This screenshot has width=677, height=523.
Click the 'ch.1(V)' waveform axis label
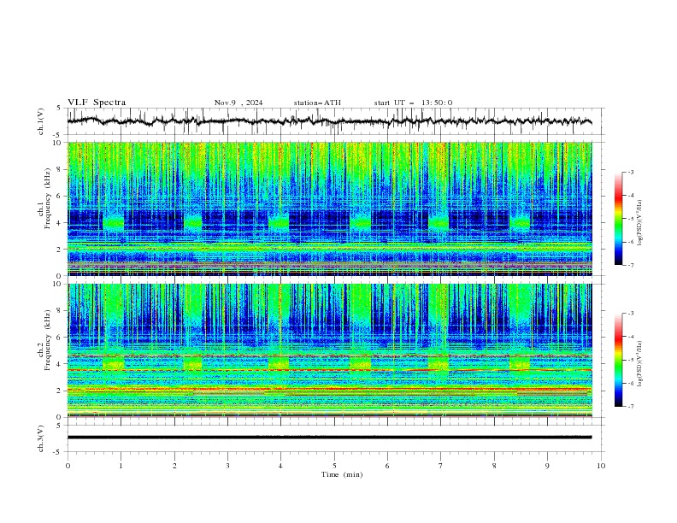coord(41,121)
